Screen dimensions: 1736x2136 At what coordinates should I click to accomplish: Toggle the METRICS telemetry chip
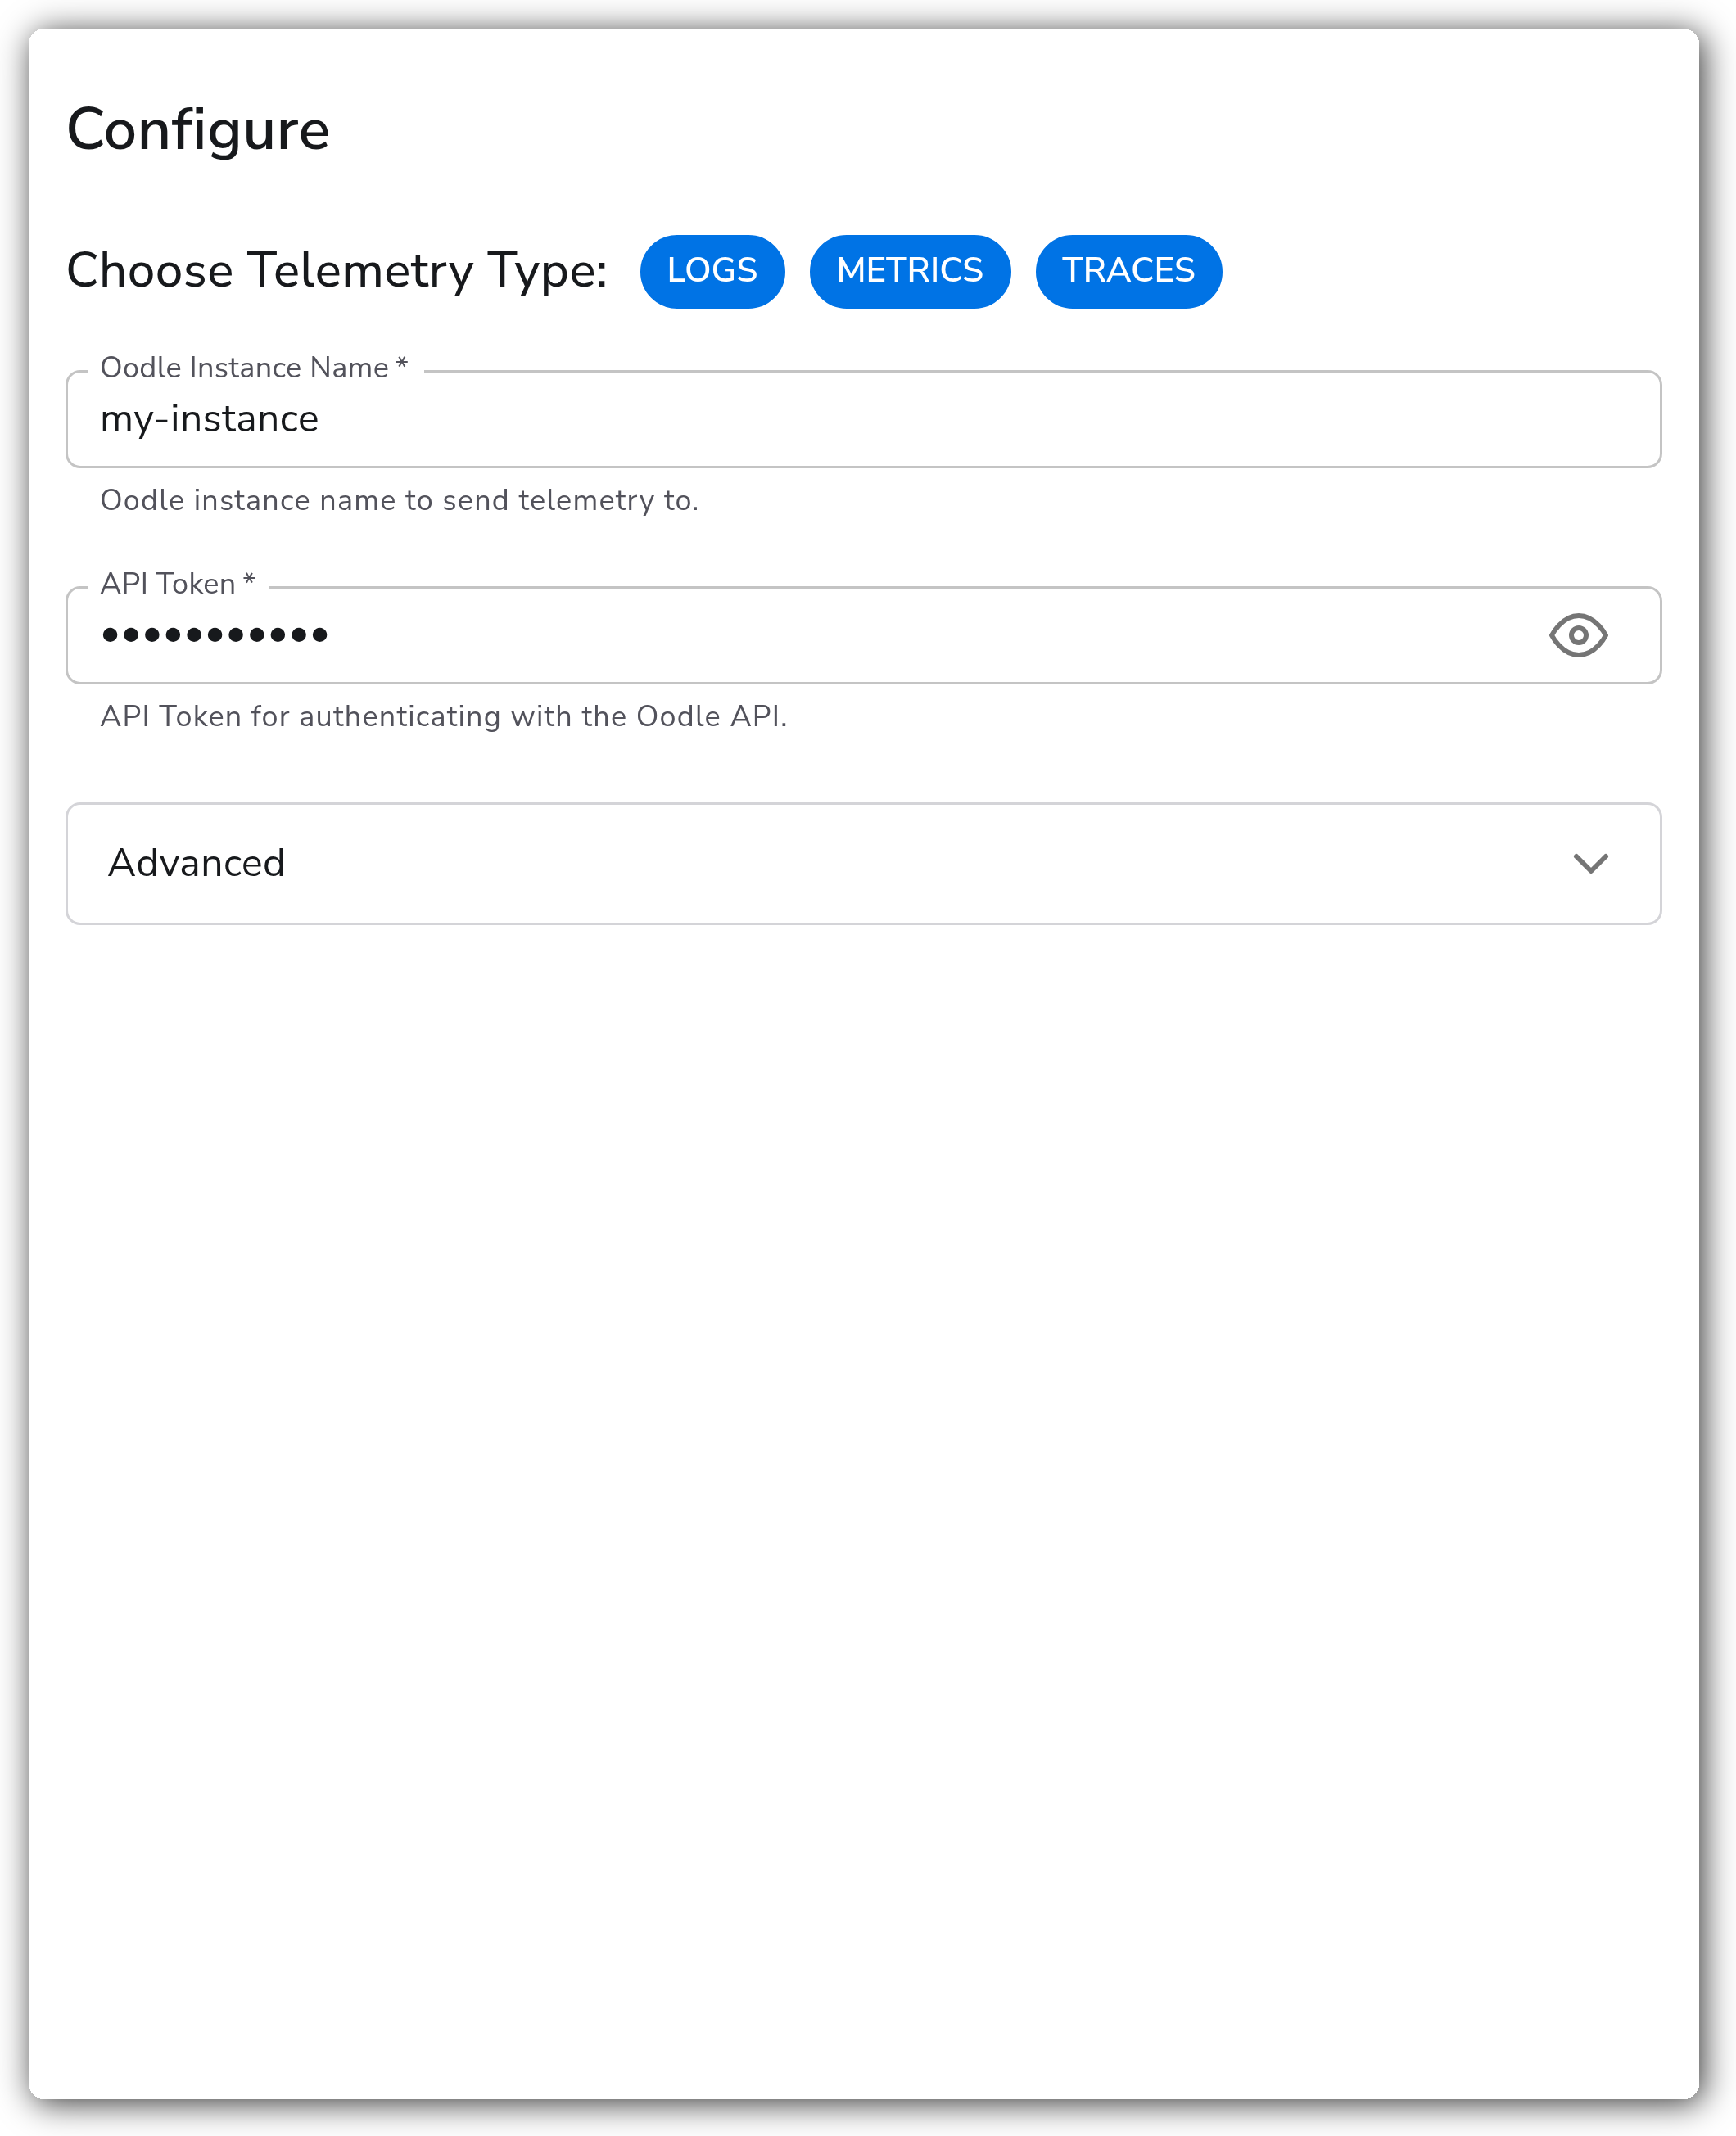(910, 271)
